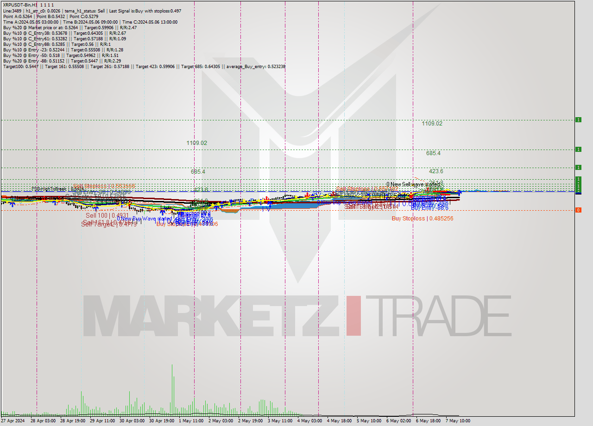Click the Sell Stoploss | 0.557192 label
This screenshot has height=426, width=593.
(367, 189)
